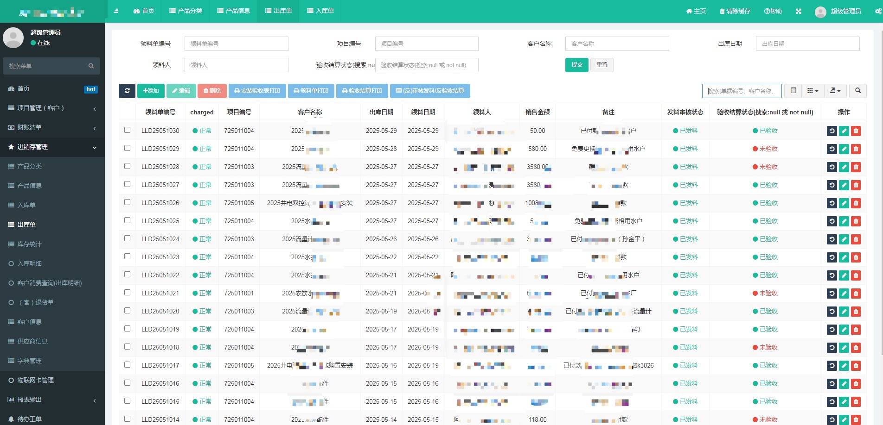883x425 pixels.
Task: Click the green 提交 button
Action: coord(576,65)
